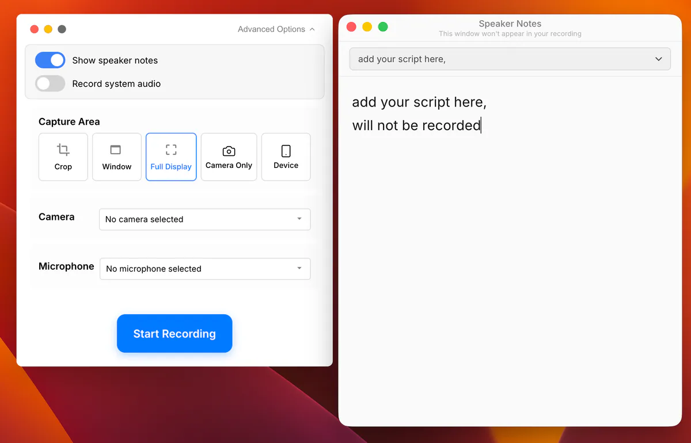Click the 'will not be recorded' line

click(416, 125)
